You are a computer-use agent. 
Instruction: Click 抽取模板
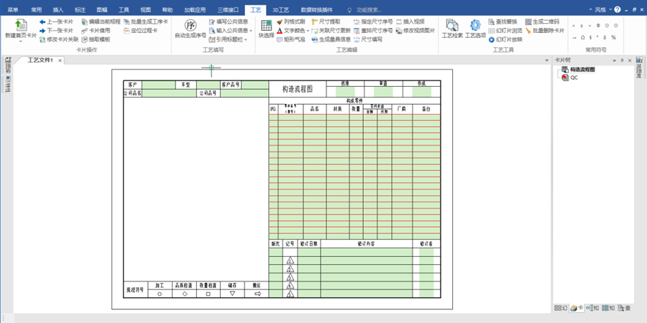pos(96,39)
